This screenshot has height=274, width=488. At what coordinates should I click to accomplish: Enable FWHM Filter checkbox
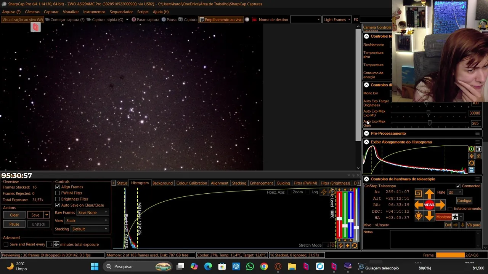point(58,193)
